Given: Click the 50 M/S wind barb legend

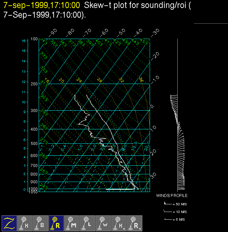Looking at the screenshot, I should (175, 203).
